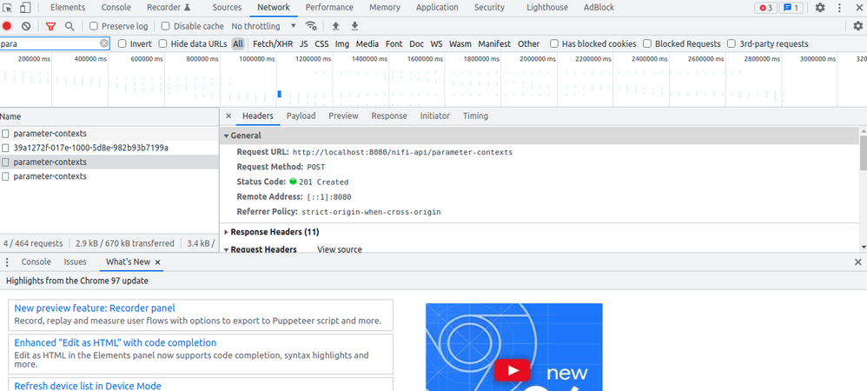The width and height of the screenshot is (867, 391).
Task: Activate the inspect element picker icon
Action: (7, 8)
